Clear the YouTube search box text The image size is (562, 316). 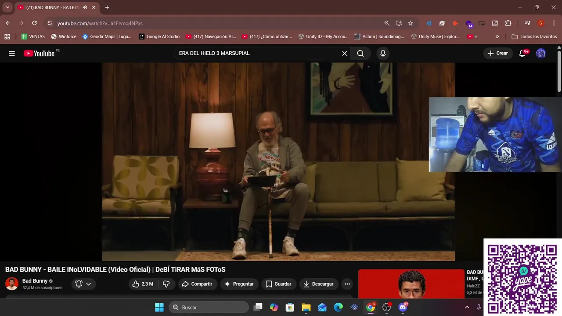pos(345,54)
